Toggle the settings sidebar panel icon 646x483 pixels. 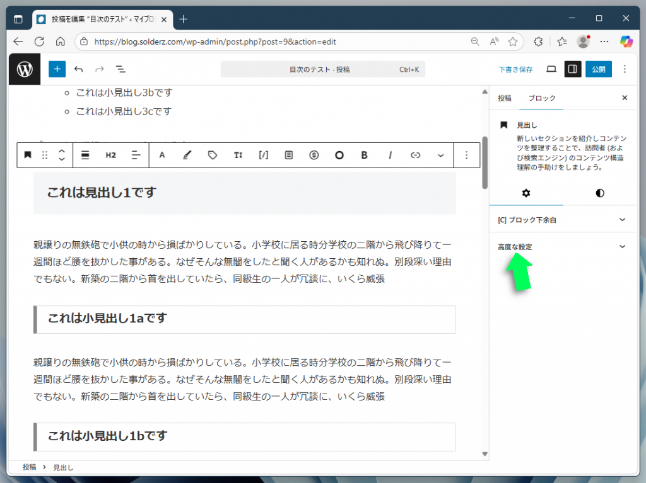573,69
